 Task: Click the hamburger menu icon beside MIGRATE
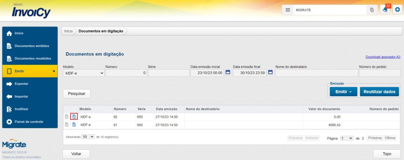(x=288, y=10)
